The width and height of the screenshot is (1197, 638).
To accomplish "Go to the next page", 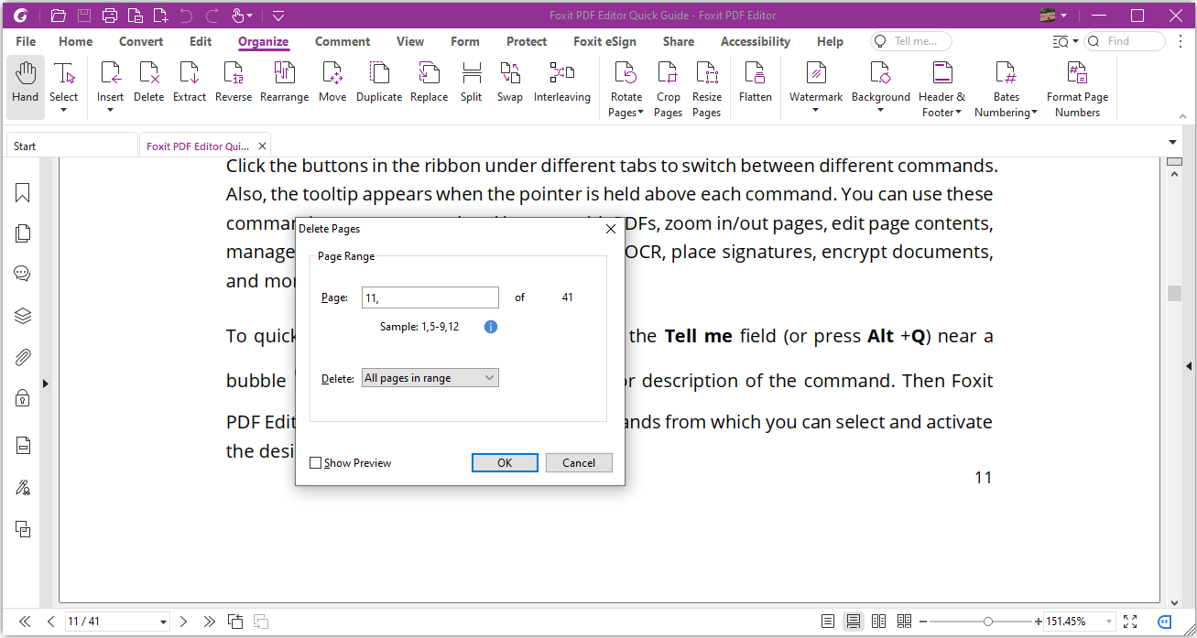I will [184, 622].
